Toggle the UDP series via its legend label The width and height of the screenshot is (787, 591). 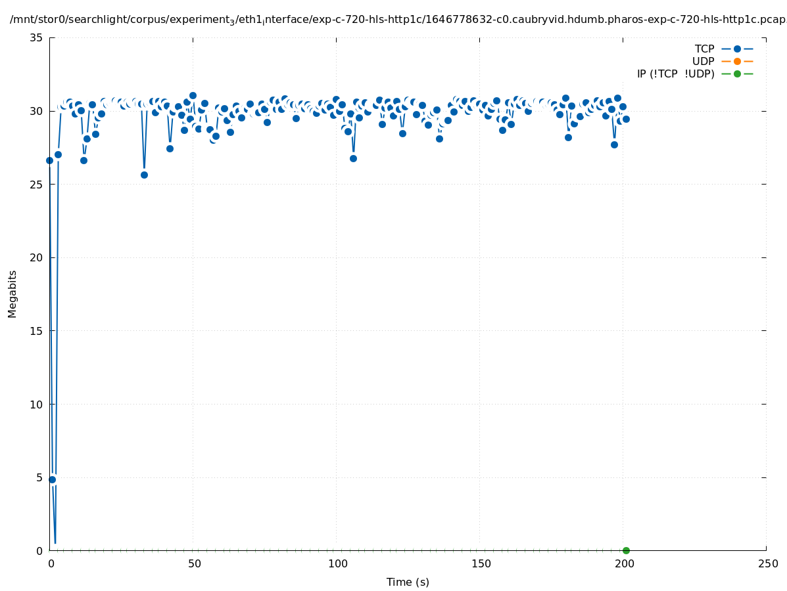pyautogui.click(x=703, y=61)
